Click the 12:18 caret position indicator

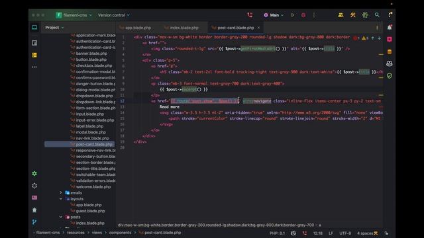pos(318,233)
